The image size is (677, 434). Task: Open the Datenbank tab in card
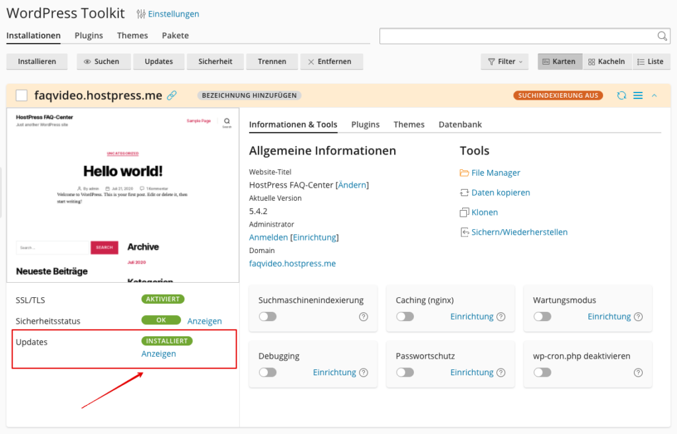click(460, 124)
